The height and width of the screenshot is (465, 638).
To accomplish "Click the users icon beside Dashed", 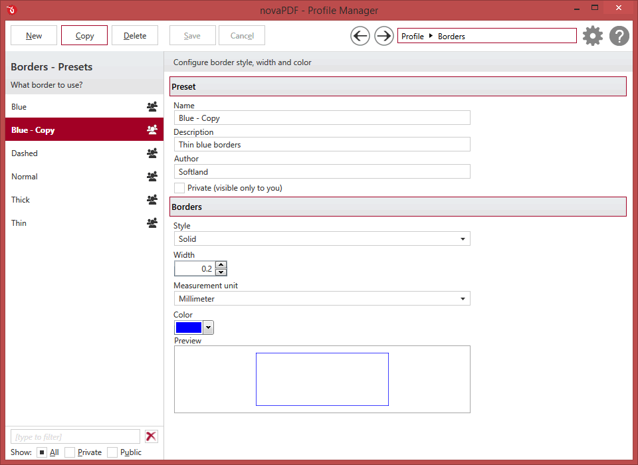I will (x=152, y=153).
